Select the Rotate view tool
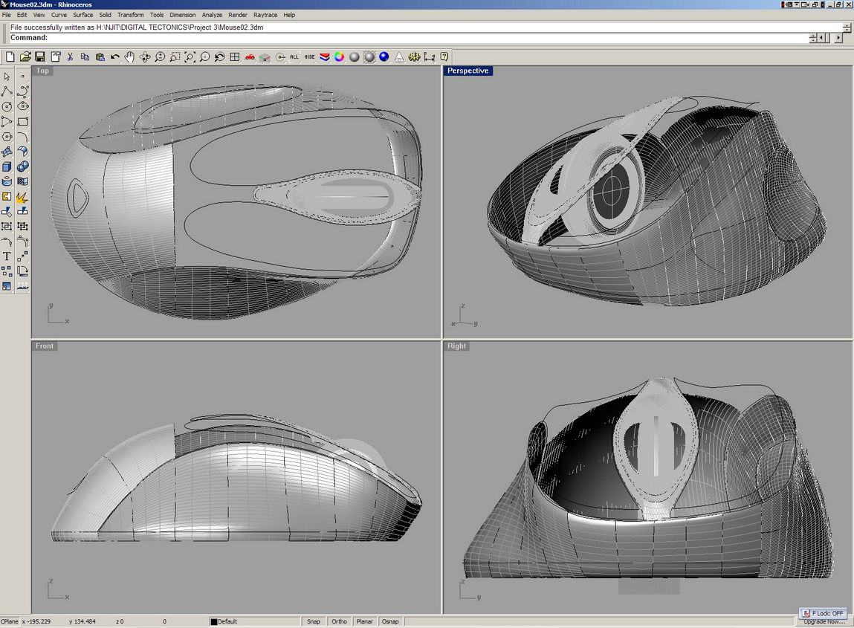 click(x=145, y=56)
